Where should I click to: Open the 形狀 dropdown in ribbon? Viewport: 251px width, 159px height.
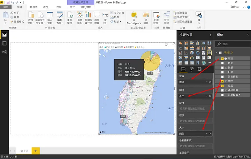(116, 22)
